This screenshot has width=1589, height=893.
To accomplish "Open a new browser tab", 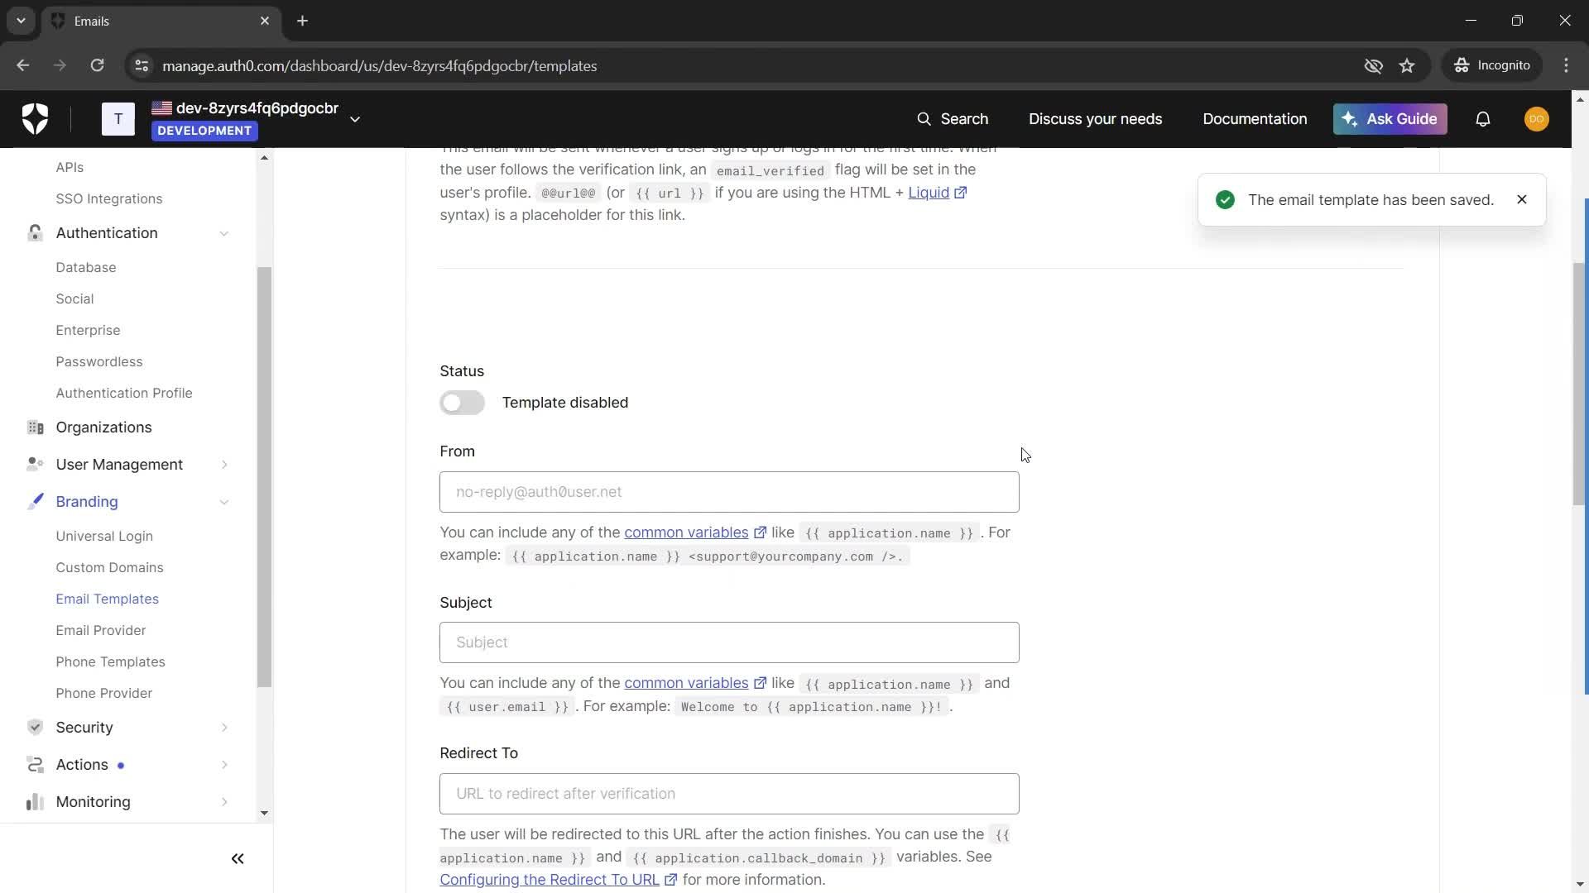I will tap(302, 21).
